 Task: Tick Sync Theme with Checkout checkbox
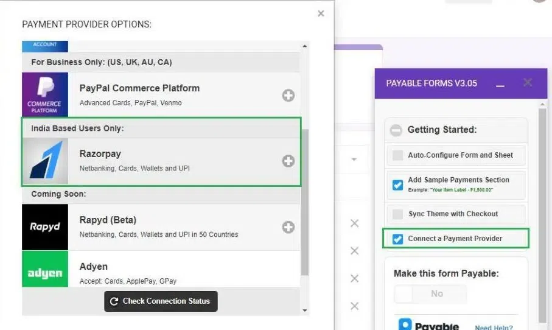click(x=397, y=214)
